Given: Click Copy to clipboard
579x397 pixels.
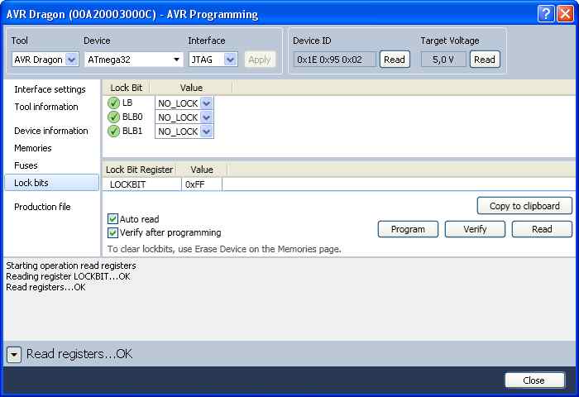Looking at the screenshot, I should tap(524, 206).
